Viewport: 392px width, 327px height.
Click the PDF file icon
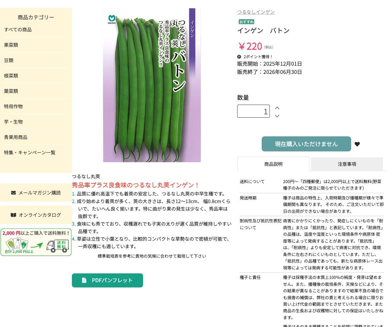pos(84,280)
